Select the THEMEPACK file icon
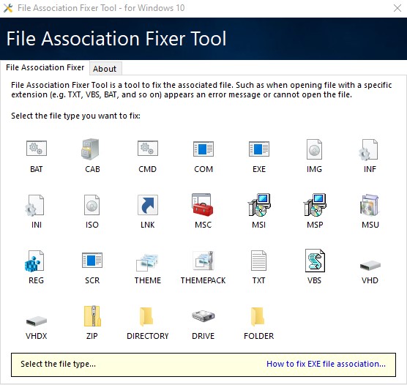Viewport: 407px width, 385px height. pyautogui.click(x=203, y=261)
